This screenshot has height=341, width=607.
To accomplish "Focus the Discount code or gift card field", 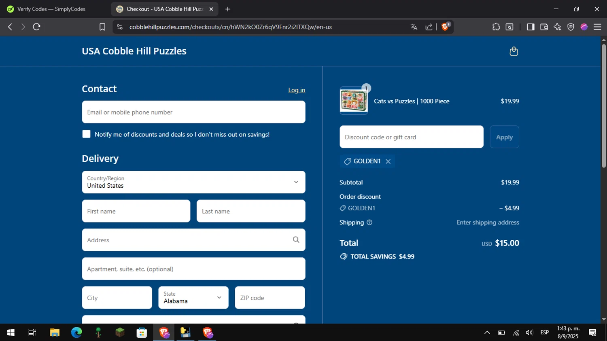I will pyautogui.click(x=412, y=137).
